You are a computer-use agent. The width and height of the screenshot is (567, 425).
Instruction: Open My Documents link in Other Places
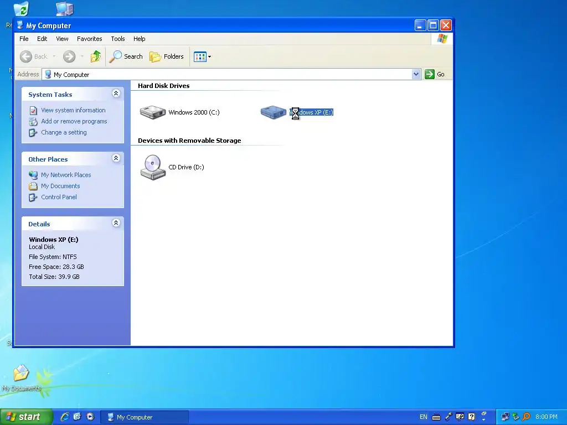tap(60, 186)
